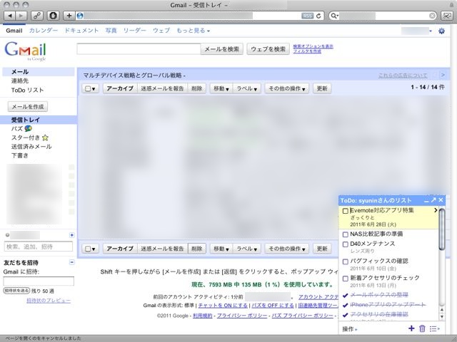Click the top アーカイブ button
Screen dimensions: 457x342
(x=120, y=88)
